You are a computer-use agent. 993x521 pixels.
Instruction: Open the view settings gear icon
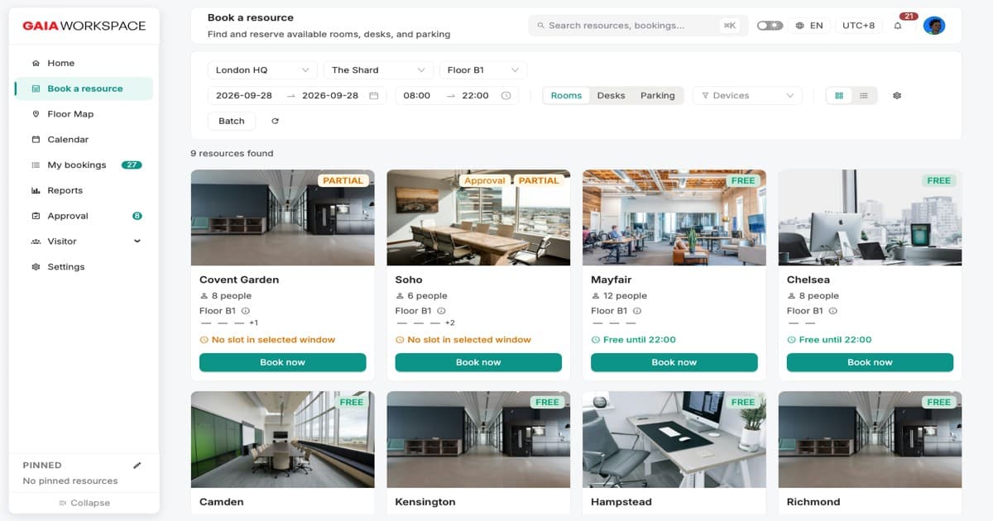coord(897,96)
